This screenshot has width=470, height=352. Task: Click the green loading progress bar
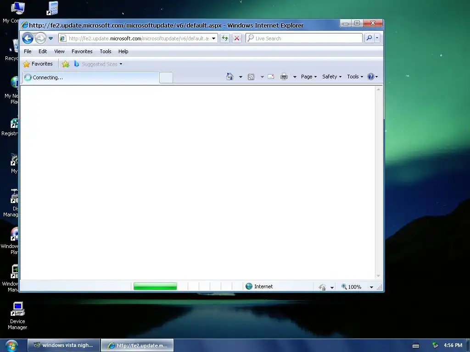click(155, 286)
